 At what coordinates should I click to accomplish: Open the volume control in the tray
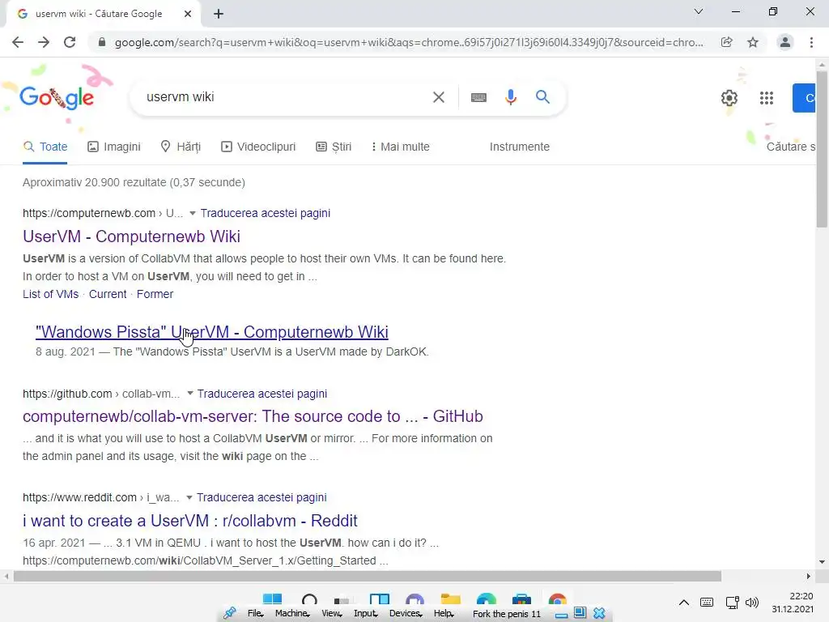coord(752,603)
